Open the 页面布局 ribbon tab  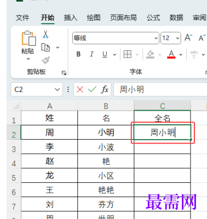(x=123, y=18)
